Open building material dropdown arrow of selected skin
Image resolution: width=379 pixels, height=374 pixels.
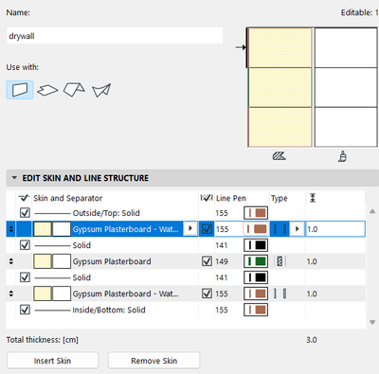[x=190, y=228]
